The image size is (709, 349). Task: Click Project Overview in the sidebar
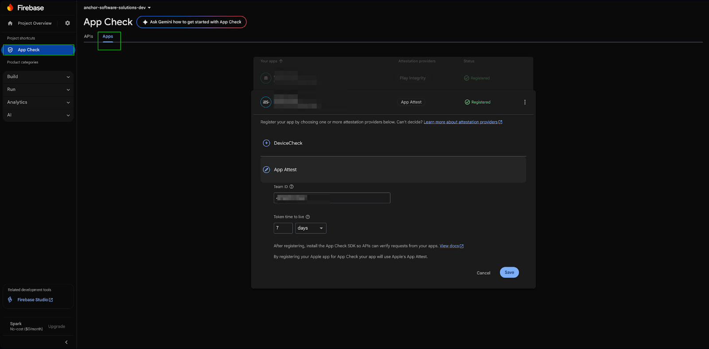(35, 23)
